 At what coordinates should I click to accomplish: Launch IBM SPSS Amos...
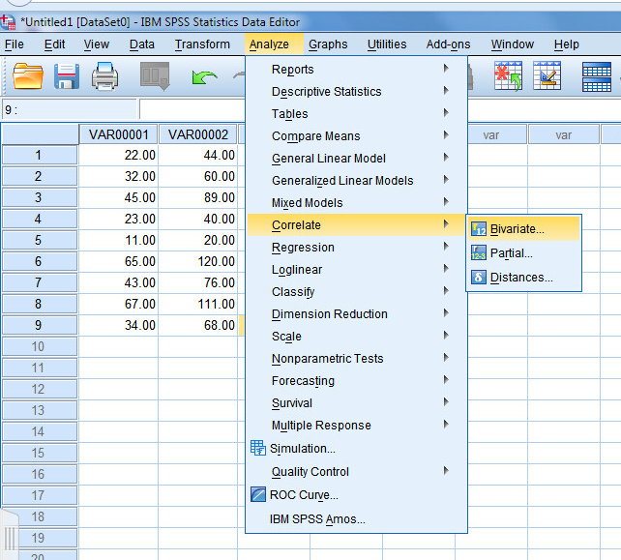pos(356,518)
